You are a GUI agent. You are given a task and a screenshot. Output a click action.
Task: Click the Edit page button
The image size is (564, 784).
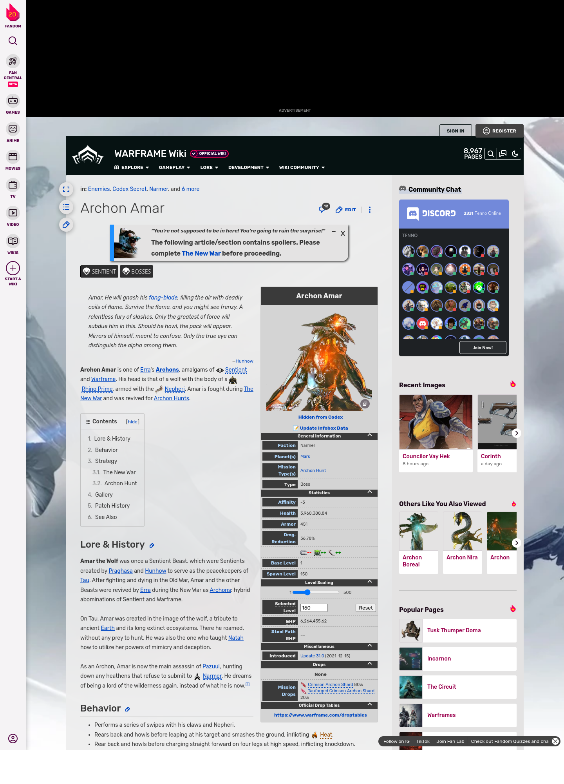[346, 210]
